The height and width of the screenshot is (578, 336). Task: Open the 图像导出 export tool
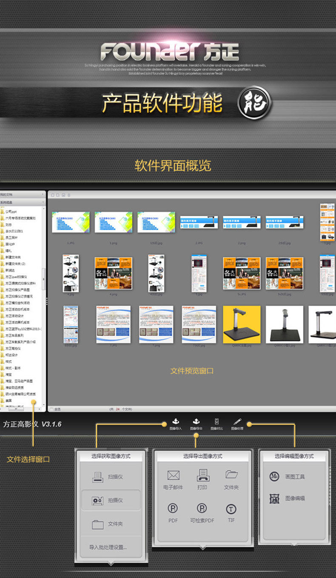pos(196,424)
